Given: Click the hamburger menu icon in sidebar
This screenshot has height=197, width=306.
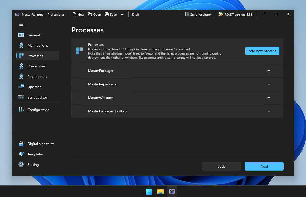Looking at the screenshot, I should click(x=21, y=24).
